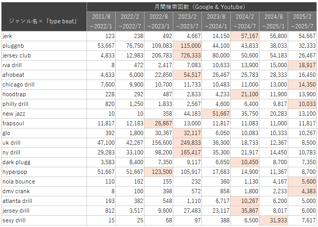Select the '2021/8 ~2022/1' column header
318x227 pixels.
(x=101, y=21)
